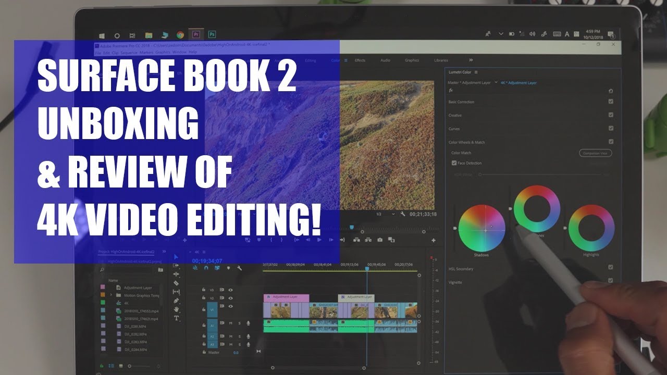Open Photoshop from the taskbar

(212, 35)
